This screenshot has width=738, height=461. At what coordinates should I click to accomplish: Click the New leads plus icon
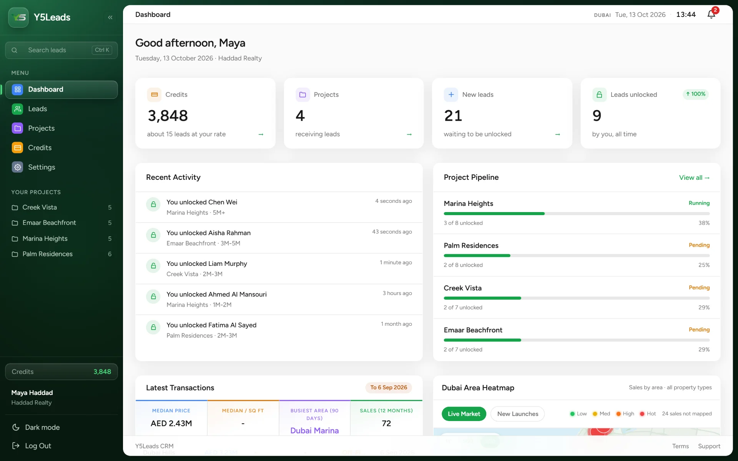click(451, 95)
